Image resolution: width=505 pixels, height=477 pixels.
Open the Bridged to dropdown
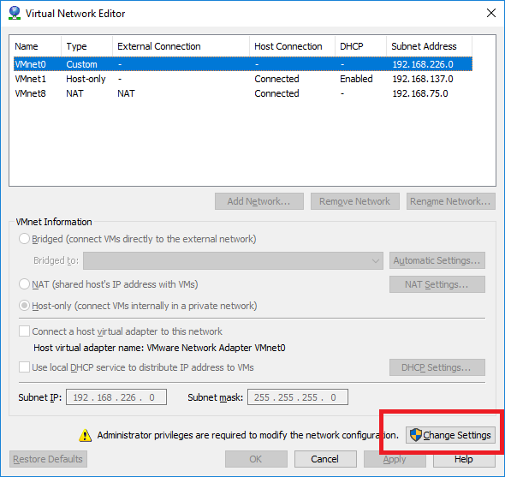pos(233,260)
